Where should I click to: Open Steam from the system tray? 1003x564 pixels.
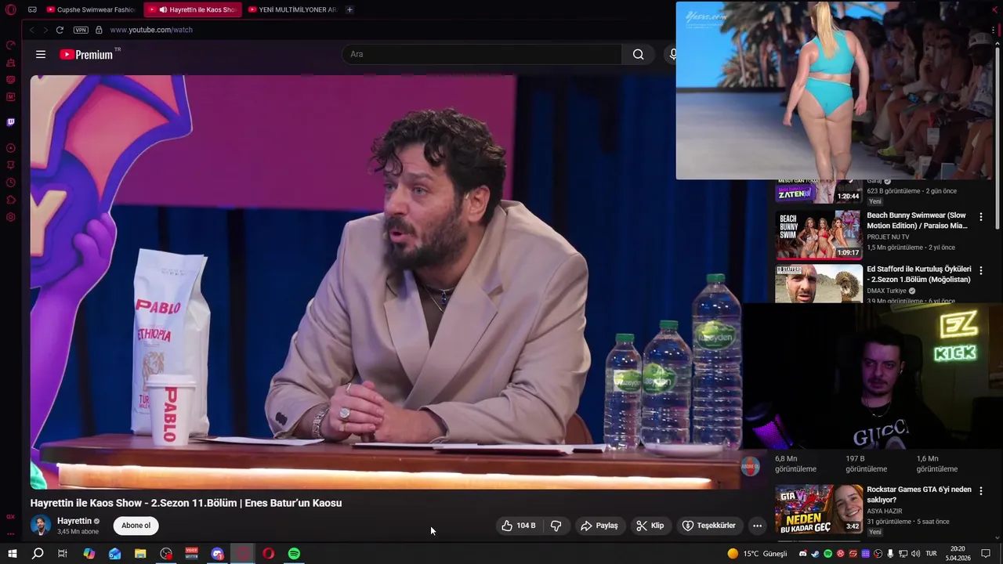(x=815, y=554)
